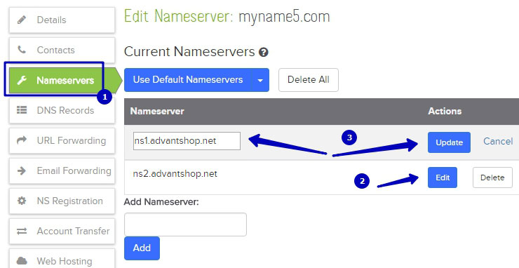This screenshot has width=519, height=268.
Task: Cancel editing the ns1 nameserver
Action: point(498,142)
